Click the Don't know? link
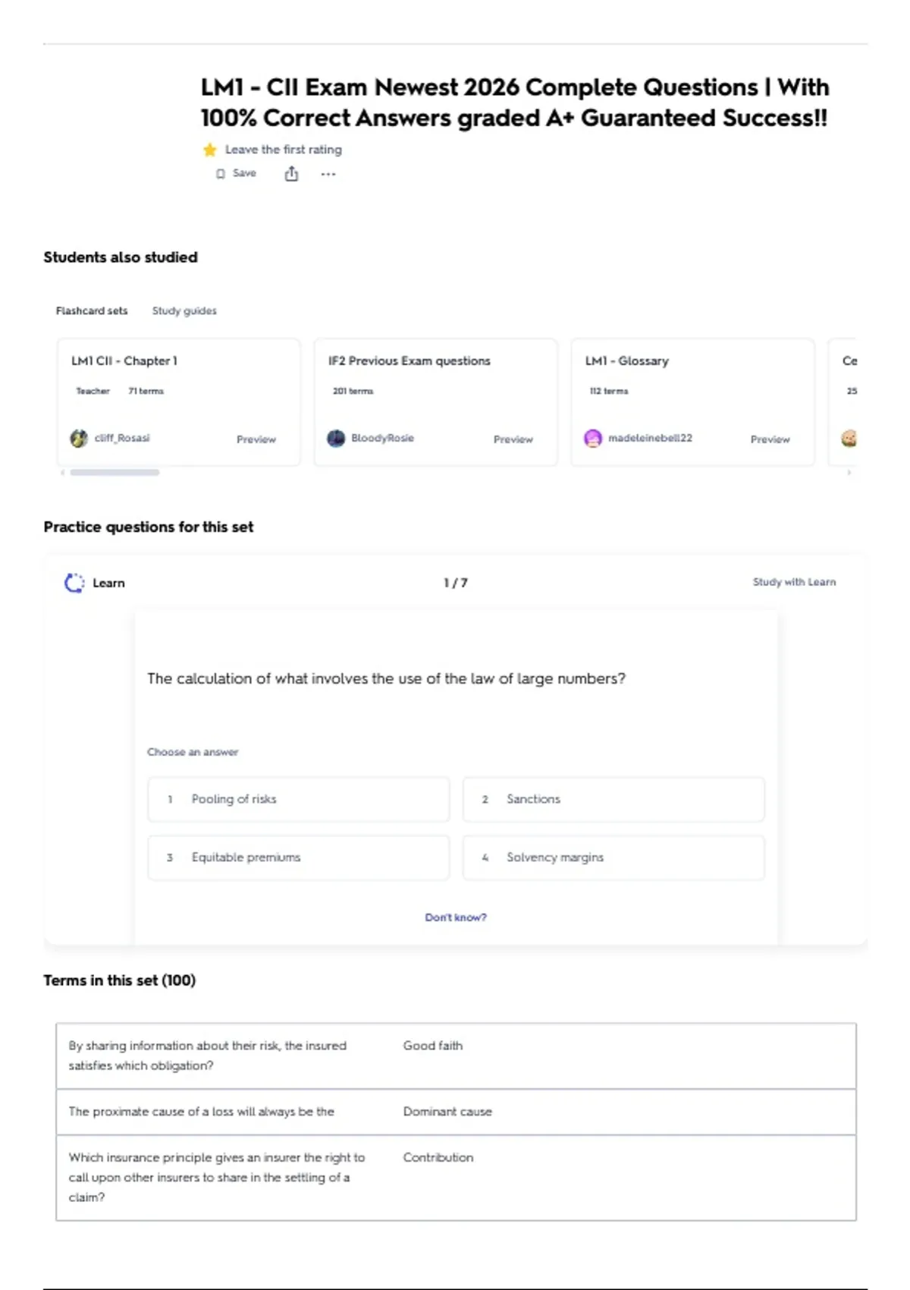This screenshot has height=1290, width=910. 456,917
